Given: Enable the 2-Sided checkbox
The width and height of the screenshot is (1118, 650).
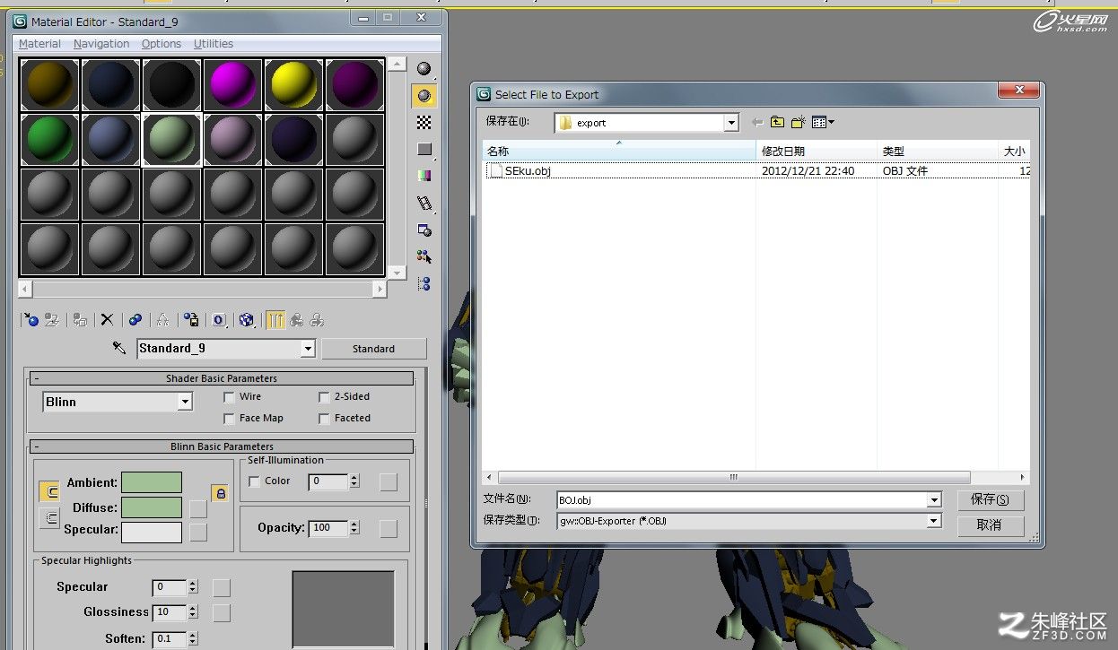Looking at the screenshot, I should [x=325, y=397].
